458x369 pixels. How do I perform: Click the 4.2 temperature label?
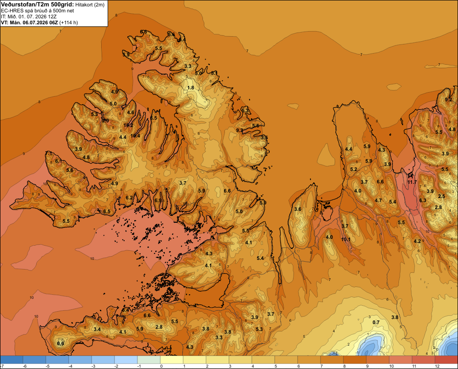tap(417, 241)
